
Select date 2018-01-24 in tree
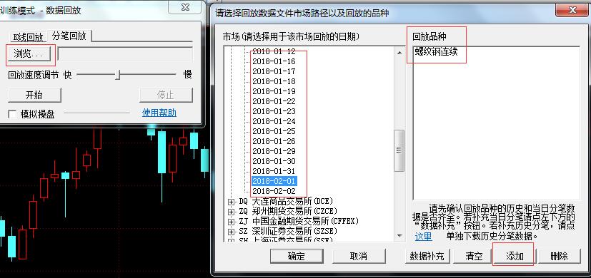click(274, 121)
